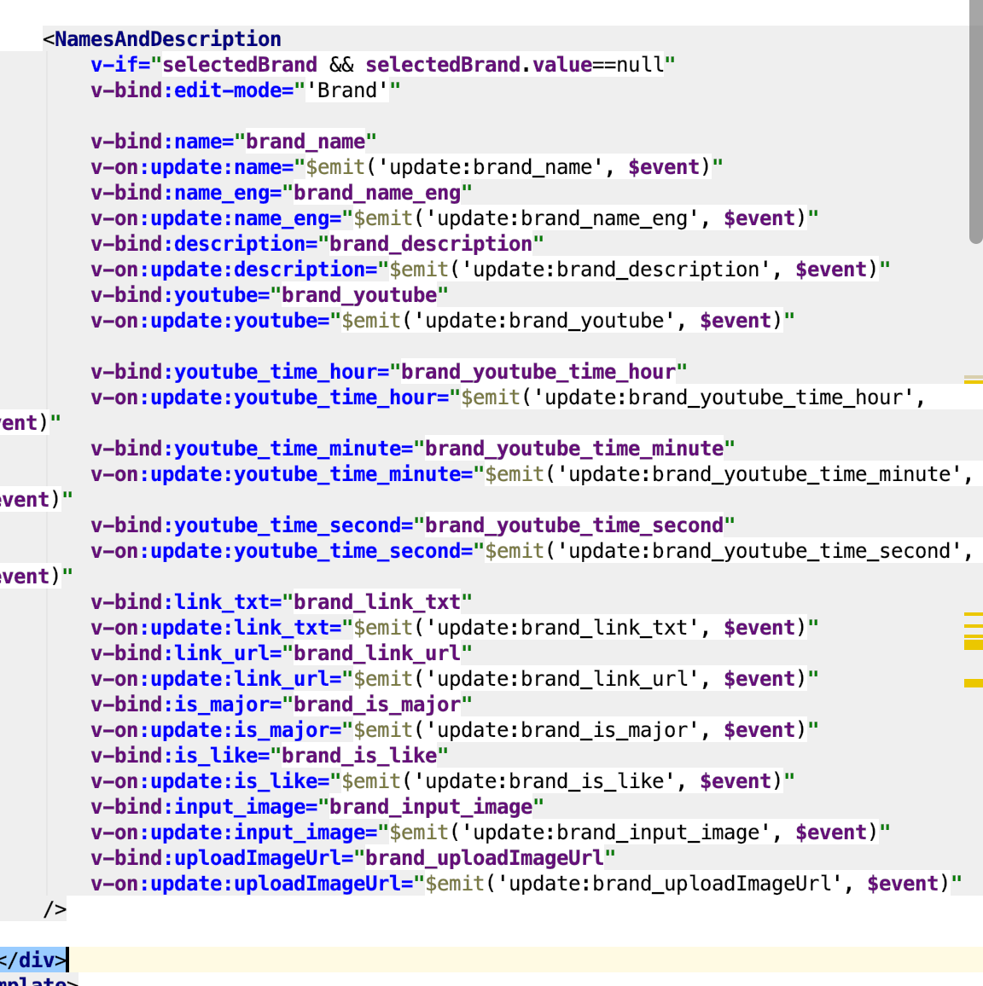This screenshot has width=983, height=986.
Task: Click the topmost yellow warning stripe marker
Action: [x=973, y=379]
